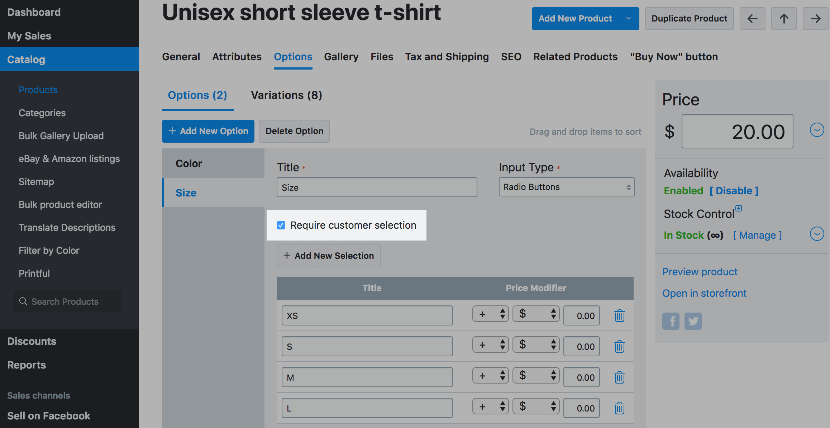Open the Input Type Radio Buttons dropdown
The width and height of the screenshot is (830, 428).
click(567, 187)
